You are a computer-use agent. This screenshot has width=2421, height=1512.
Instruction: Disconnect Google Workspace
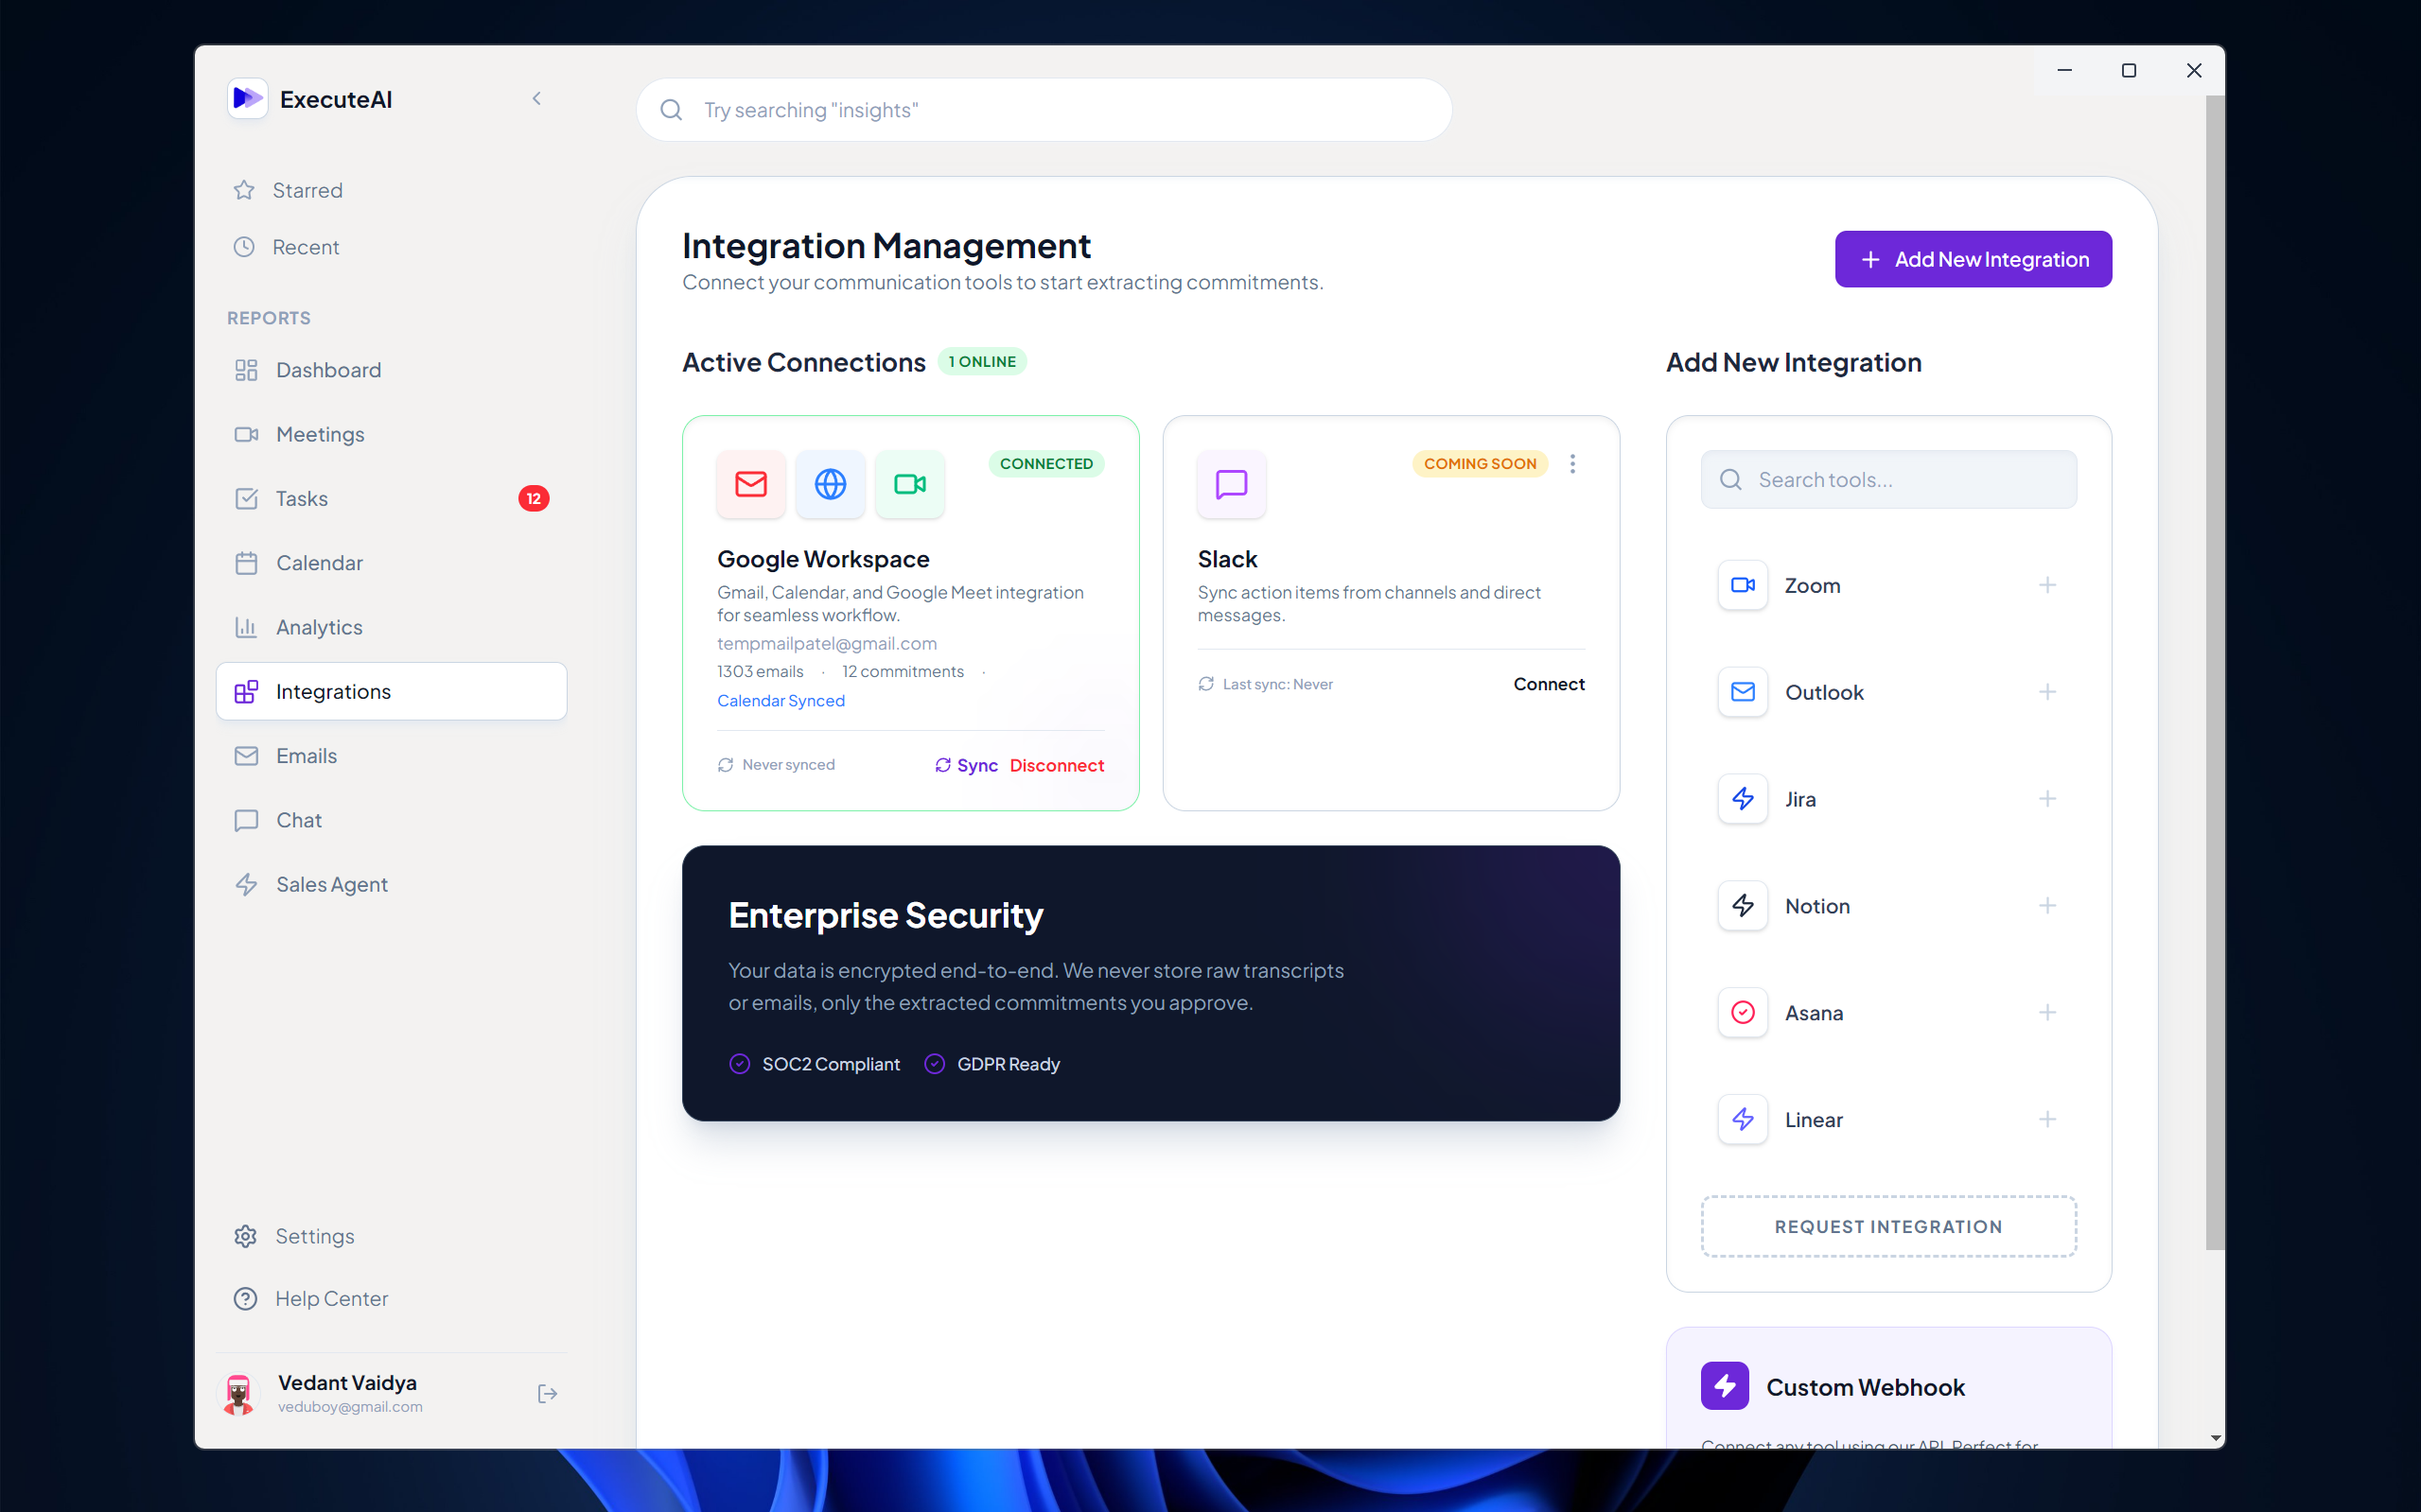(1057, 765)
